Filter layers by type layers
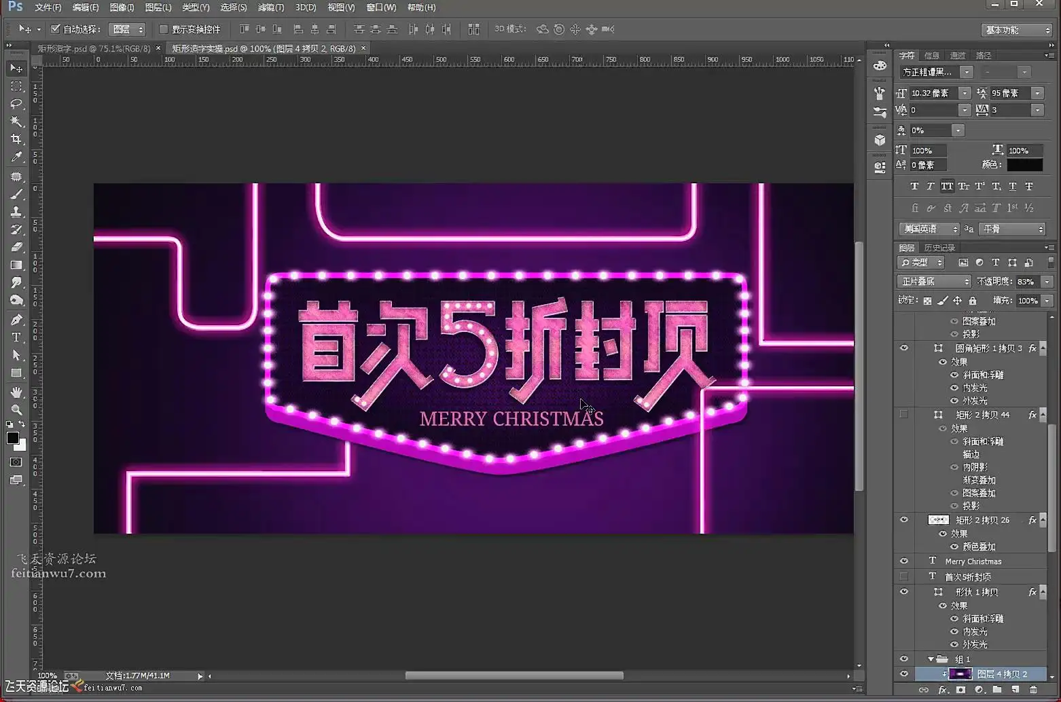Screen dimensions: 1061x702 point(996,263)
